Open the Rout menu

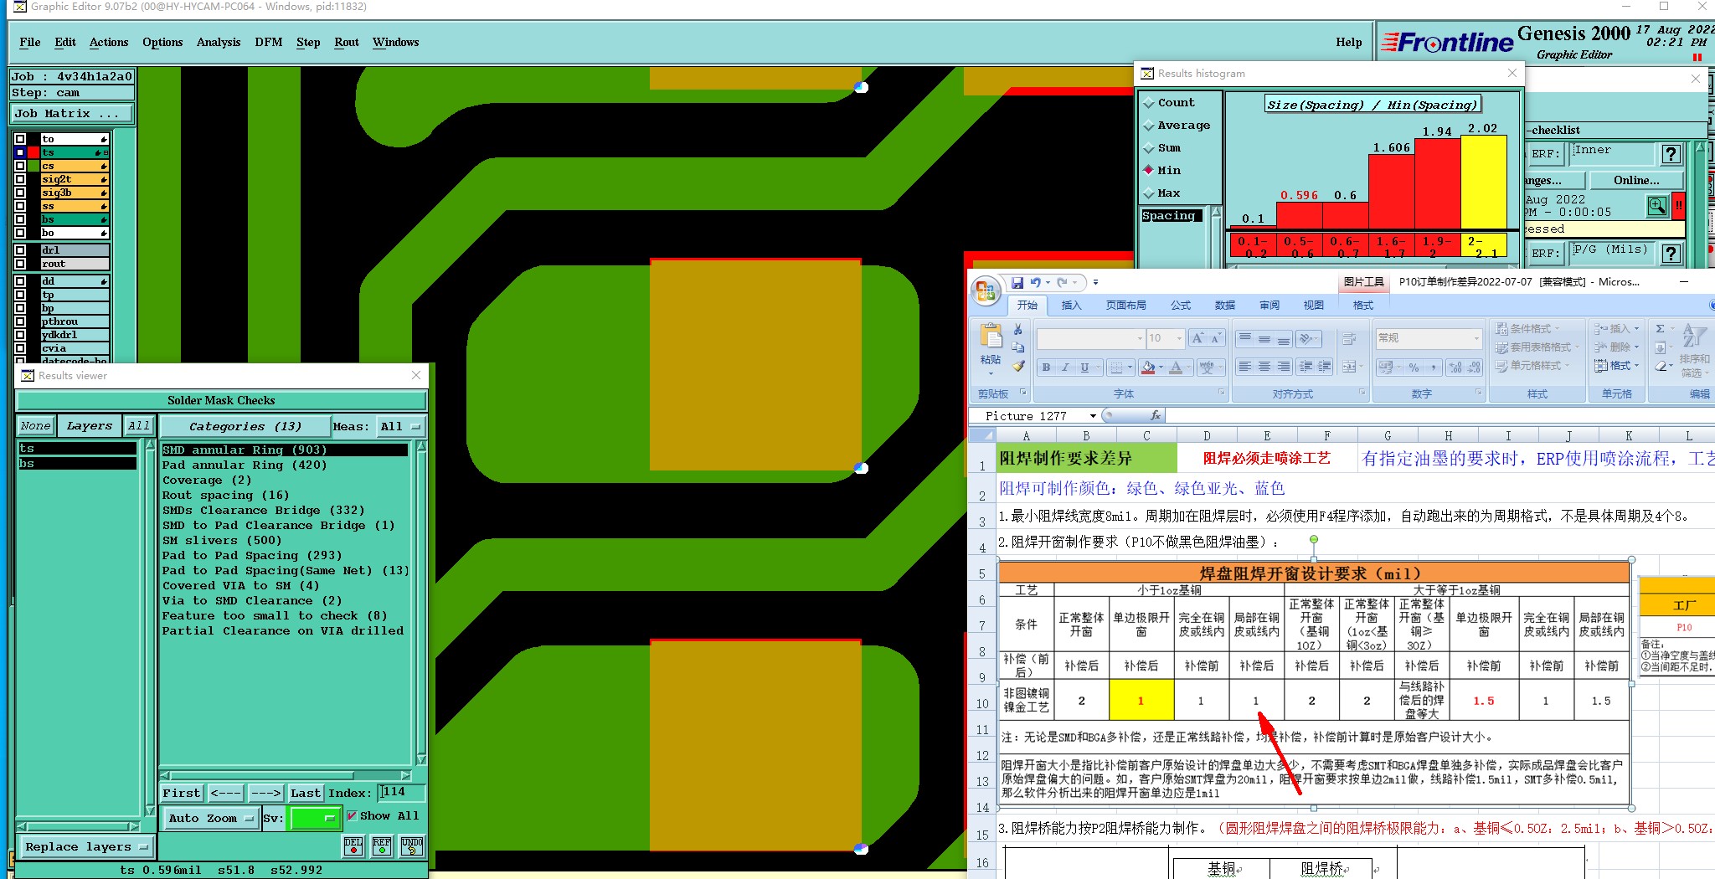[x=347, y=42]
